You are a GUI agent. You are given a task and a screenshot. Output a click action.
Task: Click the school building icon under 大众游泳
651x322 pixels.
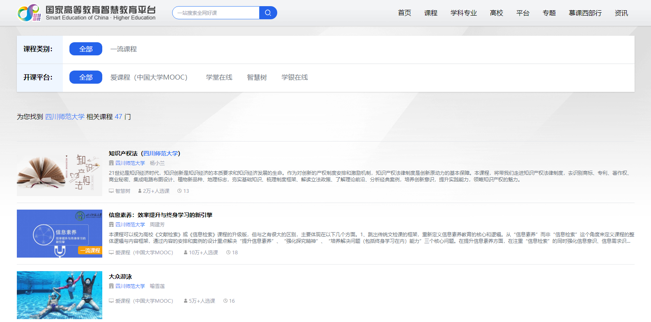111,286
